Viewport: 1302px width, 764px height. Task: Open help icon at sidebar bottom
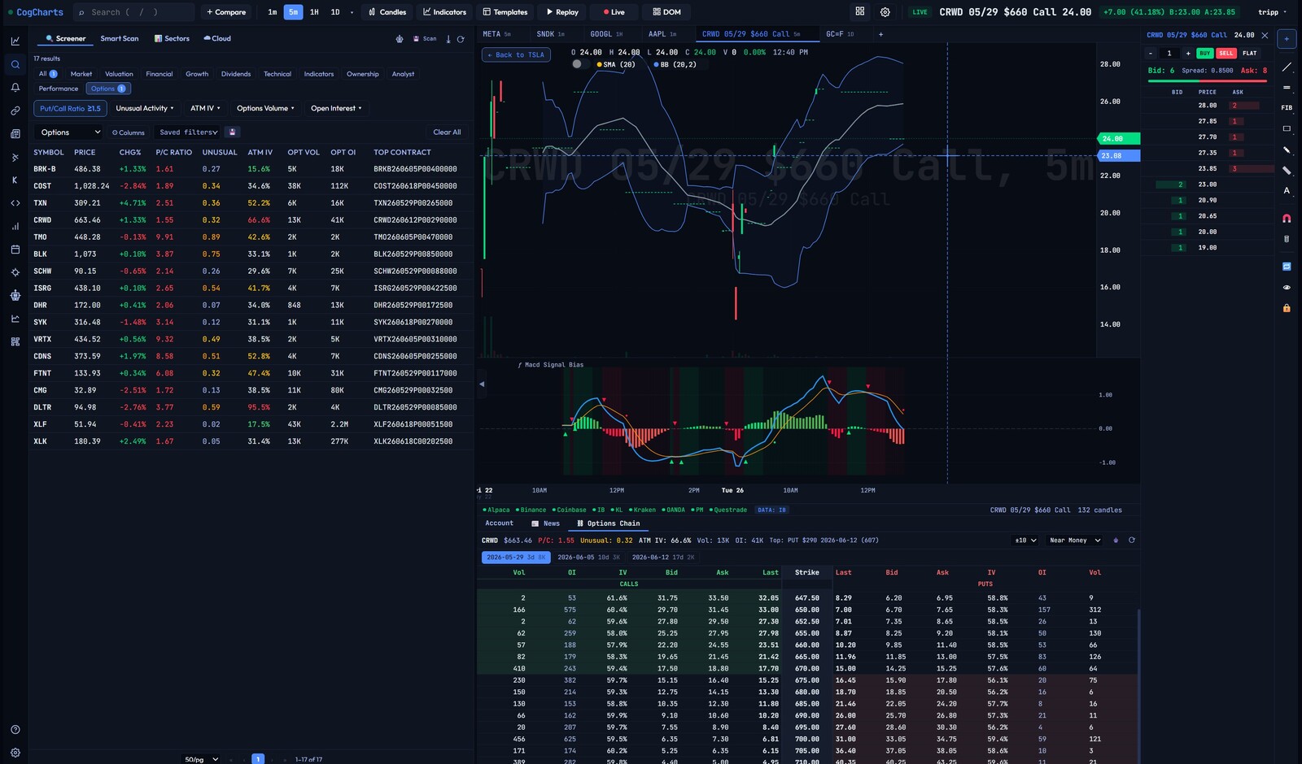[15, 730]
